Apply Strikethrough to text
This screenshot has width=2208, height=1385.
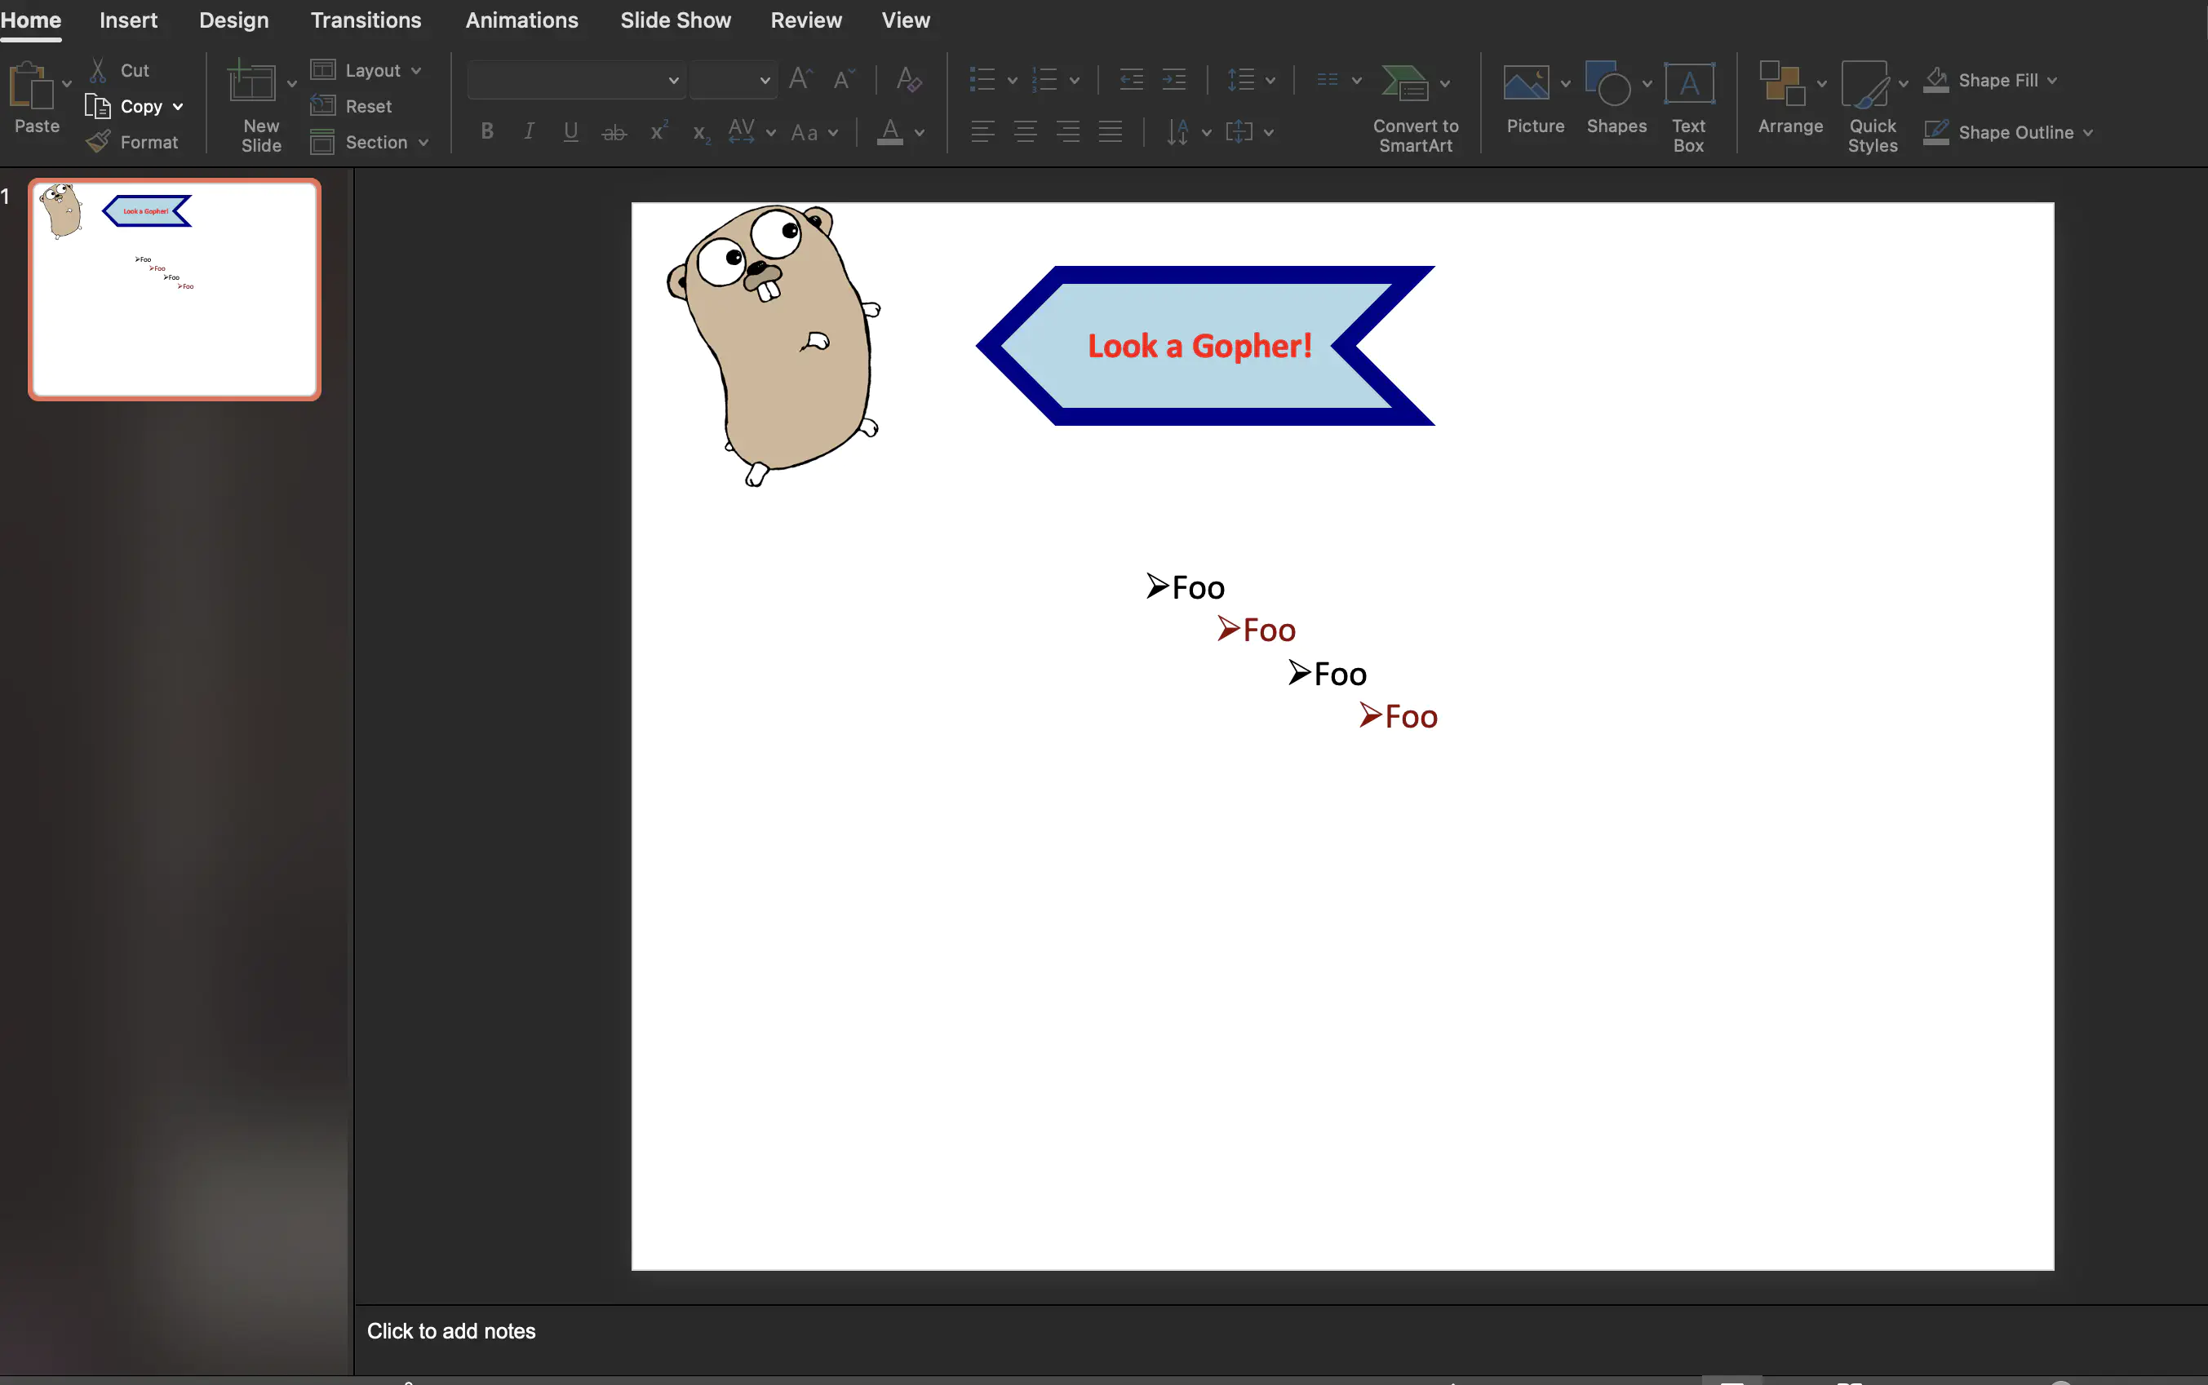614,131
